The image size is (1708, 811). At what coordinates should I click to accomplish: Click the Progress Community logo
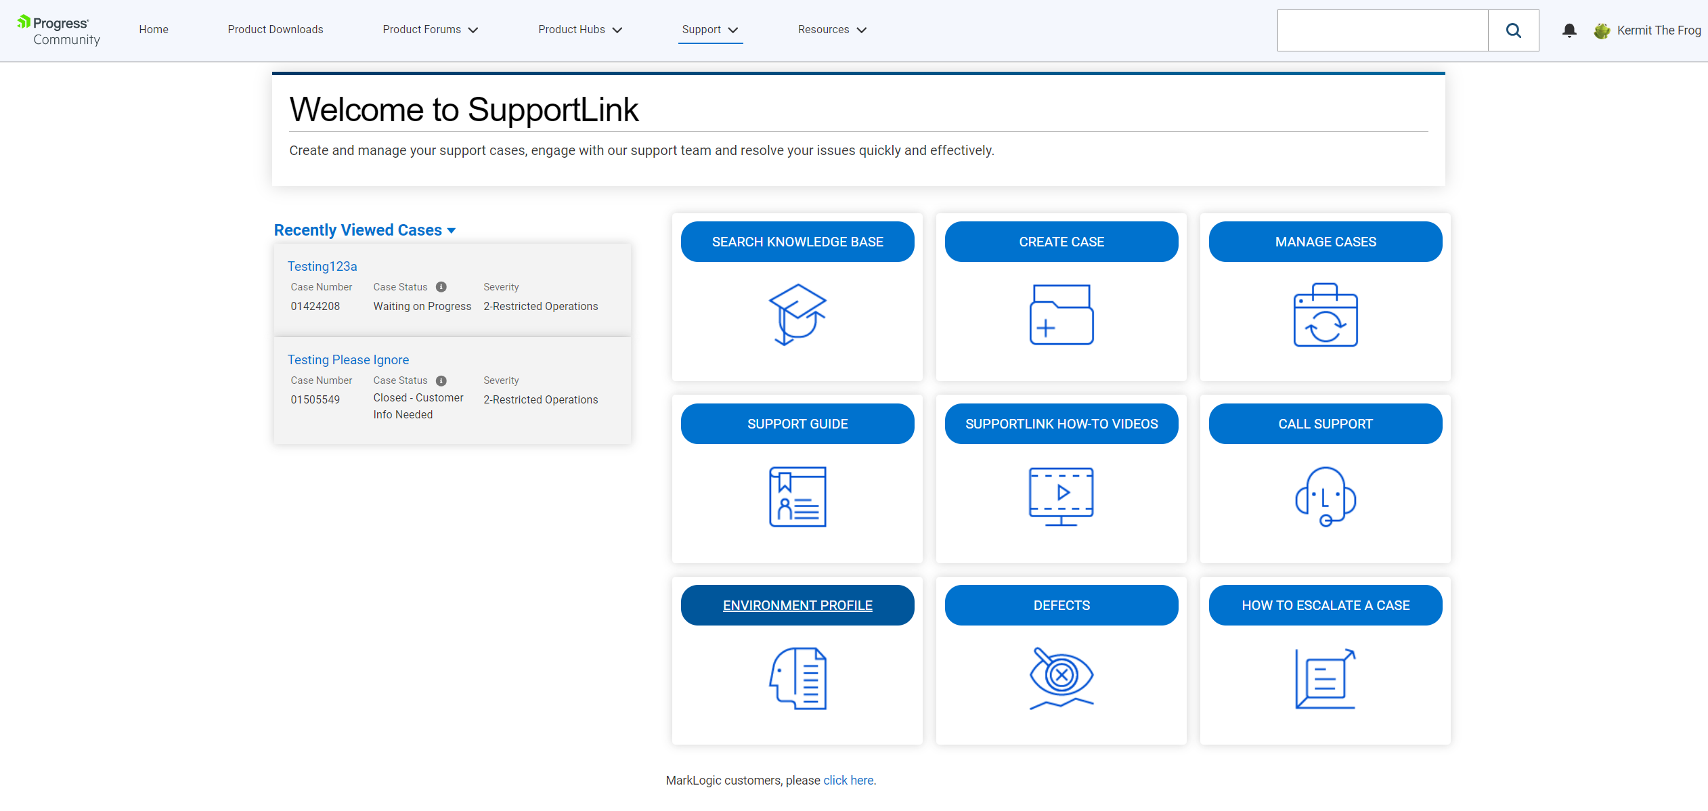[59, 30]
